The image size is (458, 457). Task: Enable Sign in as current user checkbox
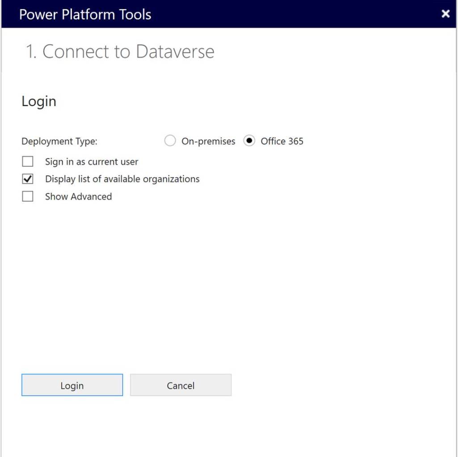coord(28,162)
